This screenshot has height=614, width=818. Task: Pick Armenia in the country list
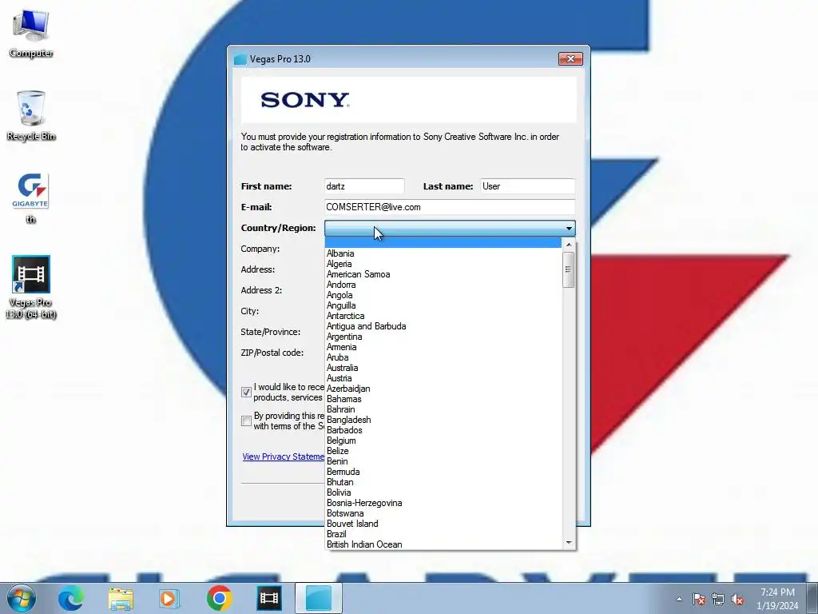pos(443,347)
